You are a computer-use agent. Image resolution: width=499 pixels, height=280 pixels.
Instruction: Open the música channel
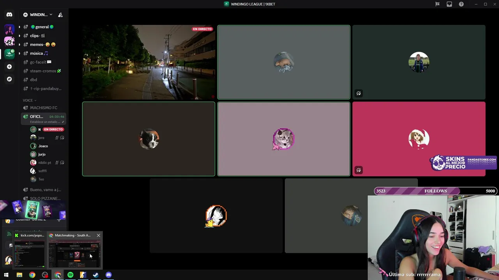click(42, 53)
